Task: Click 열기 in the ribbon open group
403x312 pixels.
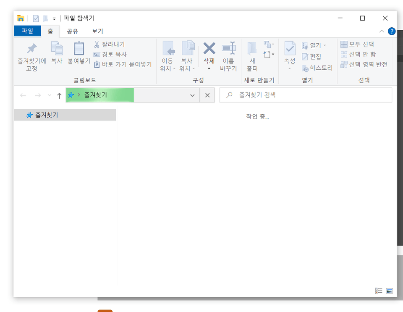Action: (x=314, y=45)
